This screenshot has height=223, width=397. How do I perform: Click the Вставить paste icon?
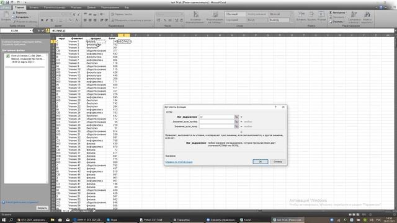[x=6, y=15]
